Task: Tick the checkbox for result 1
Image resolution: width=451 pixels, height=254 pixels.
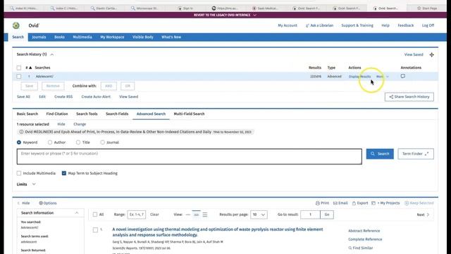Action: (96, 230)
